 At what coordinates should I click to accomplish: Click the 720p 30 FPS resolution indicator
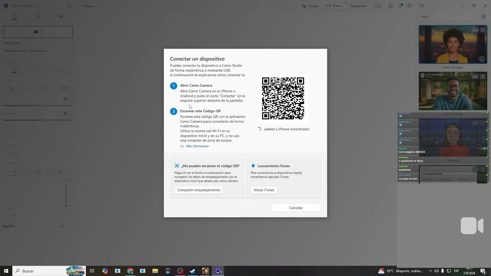[378, 6]
